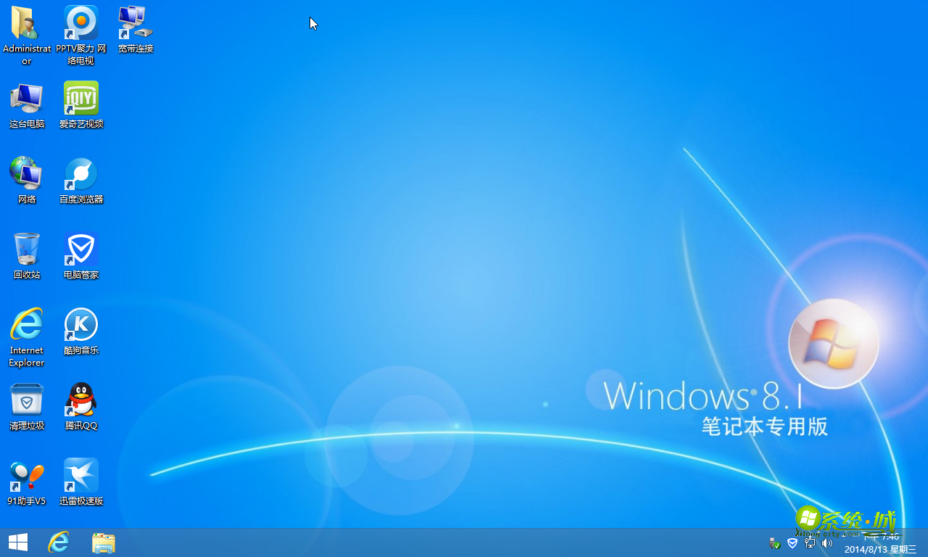928x557 pixels.
Task: Select the 回收站 recycle bin icon
Action: (27, 250)
